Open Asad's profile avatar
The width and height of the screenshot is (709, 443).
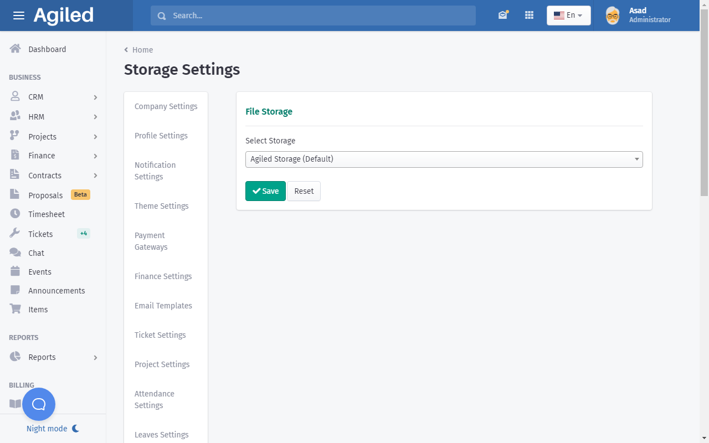pos(612,16)
